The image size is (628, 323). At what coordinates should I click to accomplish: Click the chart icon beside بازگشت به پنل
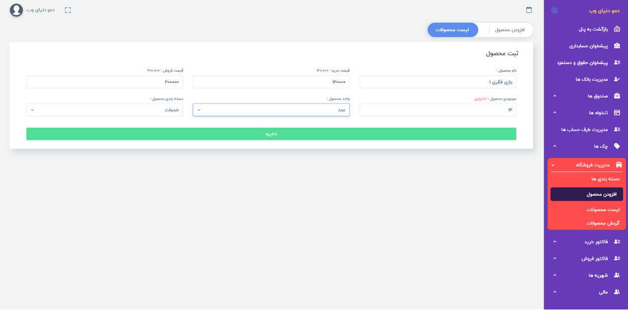point(617,29)
